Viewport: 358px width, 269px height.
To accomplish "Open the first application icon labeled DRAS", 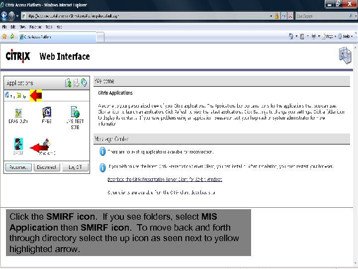I will (18, 115).
